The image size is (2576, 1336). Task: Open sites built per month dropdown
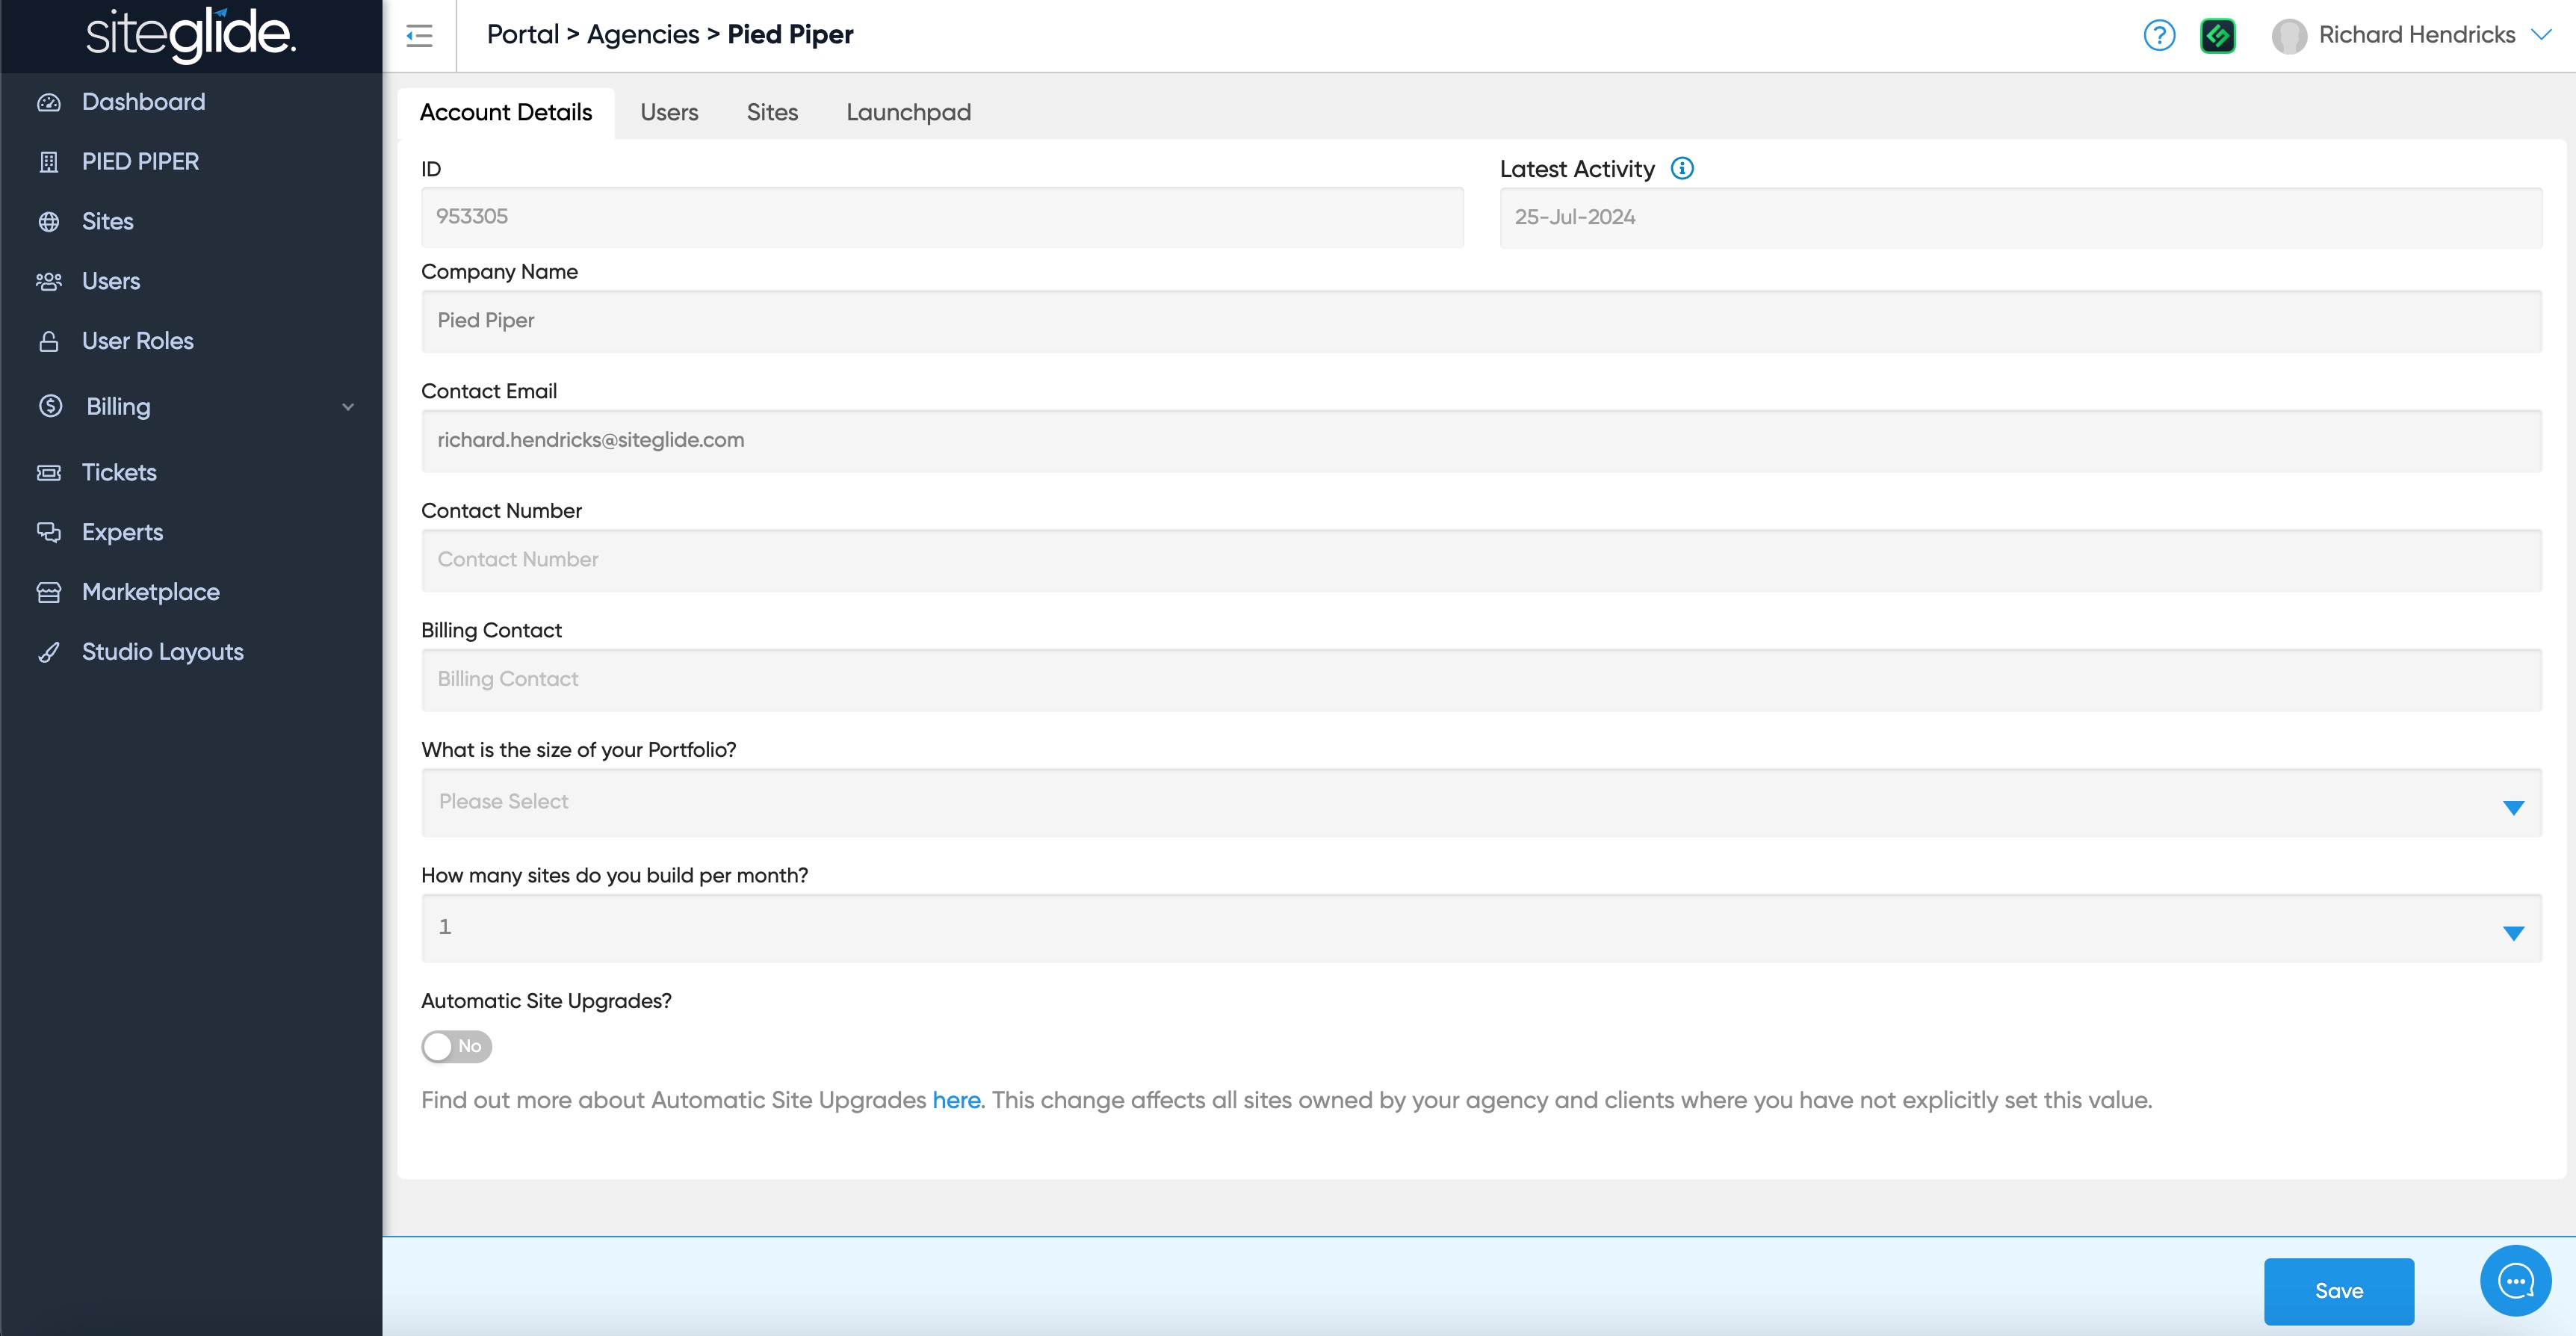pos(1481,928)
